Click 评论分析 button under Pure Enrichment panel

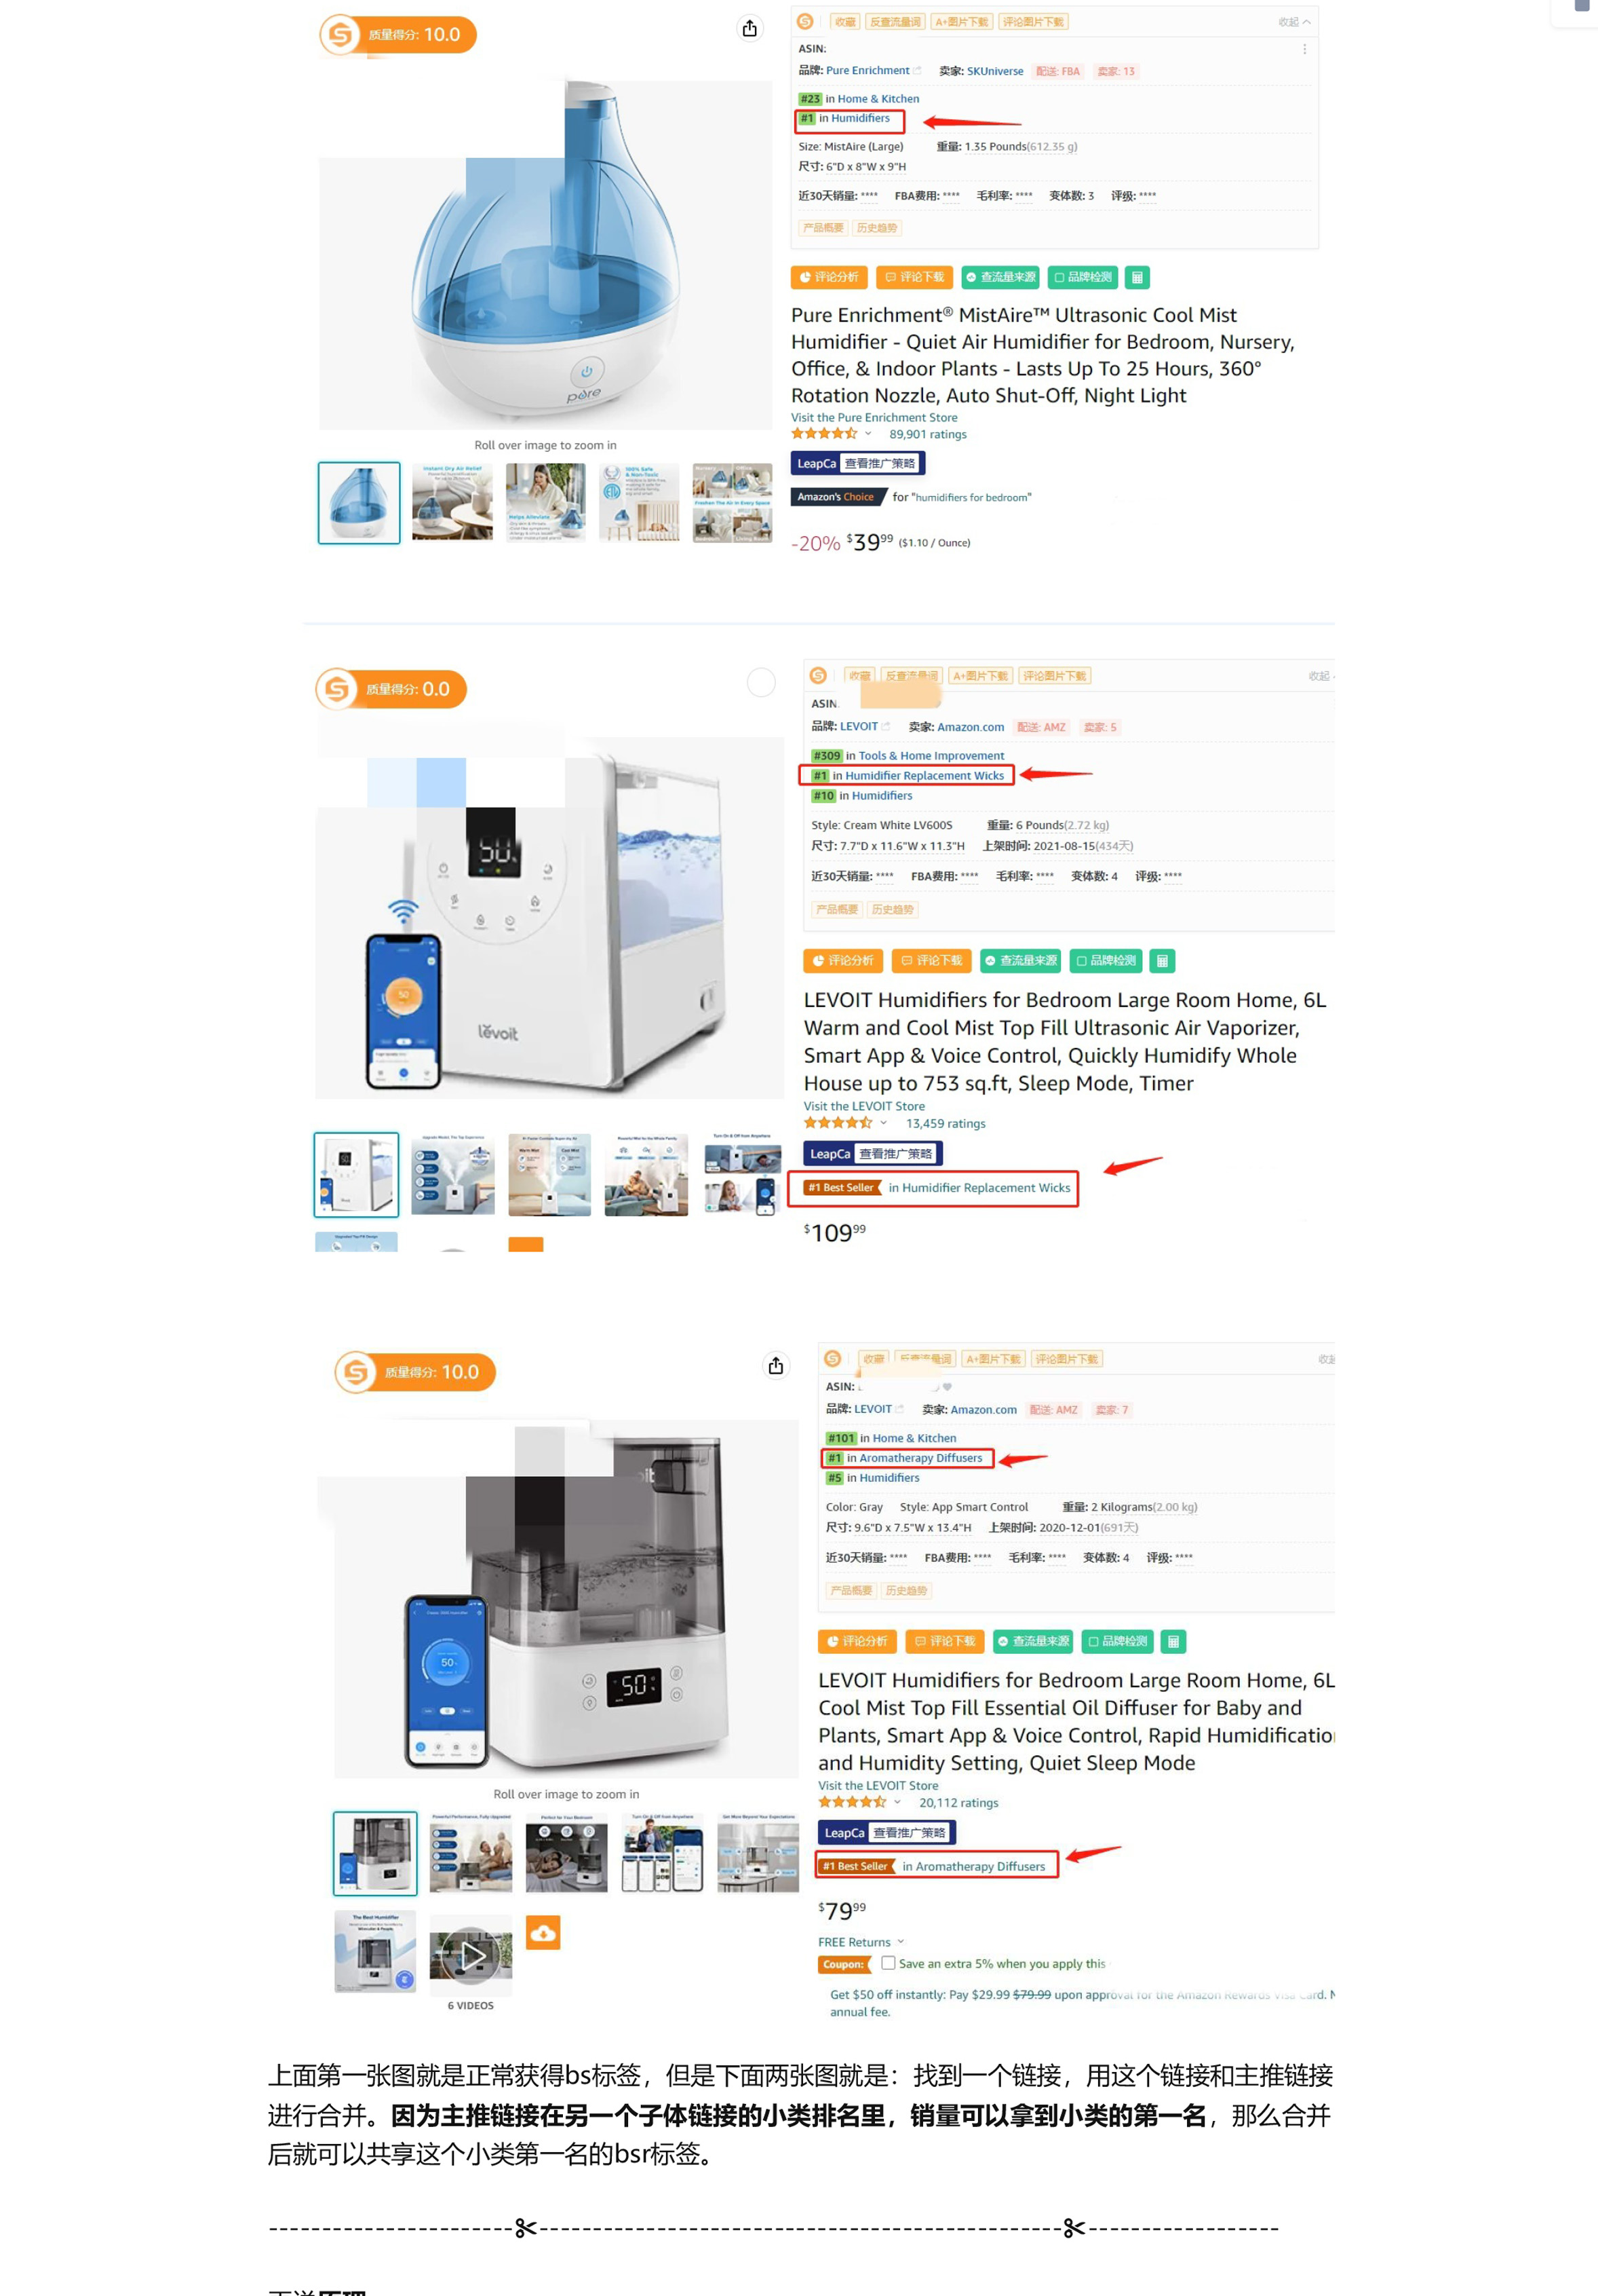coord(828,277)
